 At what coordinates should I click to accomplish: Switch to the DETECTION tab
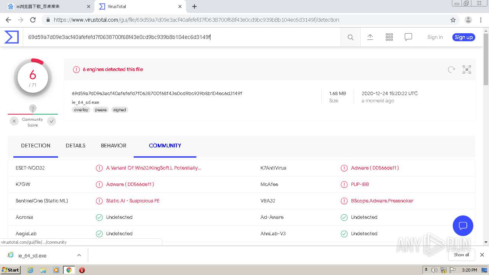[x=36, y=146]
